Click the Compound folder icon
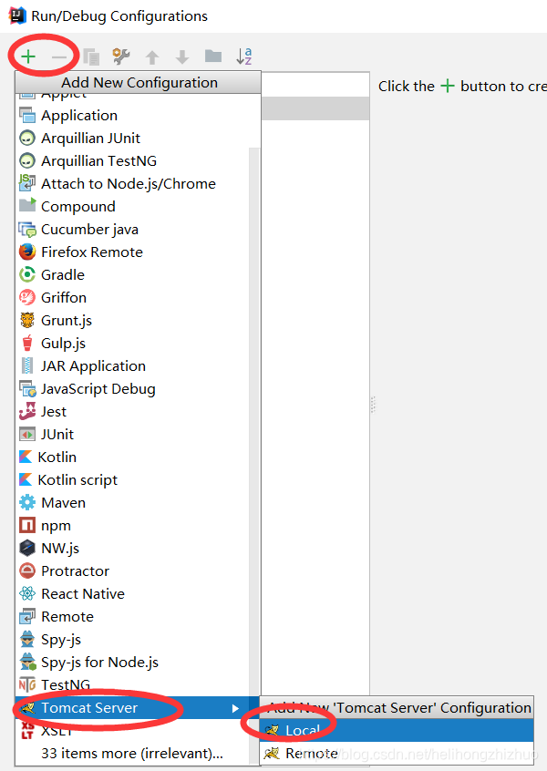The height and width of the screenshot is (771, 547). pyautogui.click(x=27, y=205)
